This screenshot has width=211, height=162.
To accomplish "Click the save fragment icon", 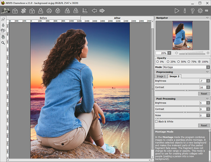I will 76,11.
